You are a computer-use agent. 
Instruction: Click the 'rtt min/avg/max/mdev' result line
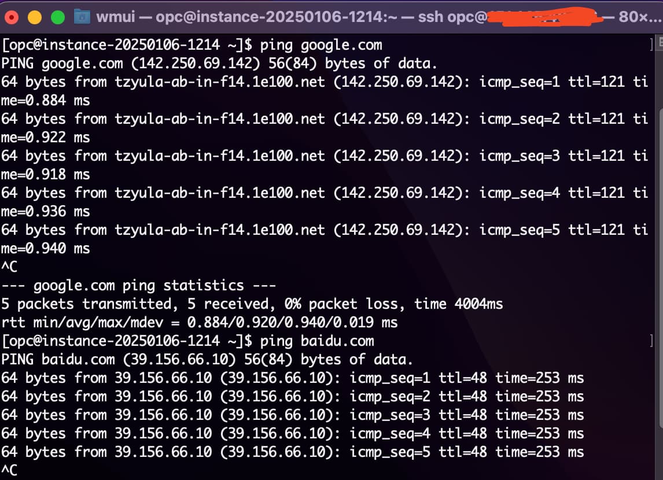click(x=199, y=322)
